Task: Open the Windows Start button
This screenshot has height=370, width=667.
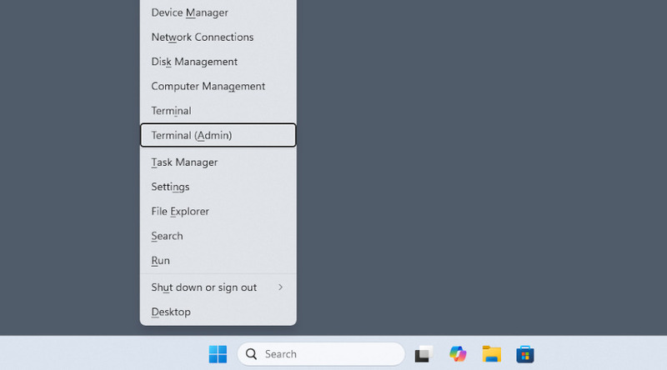Action: (x=218, y=354)
